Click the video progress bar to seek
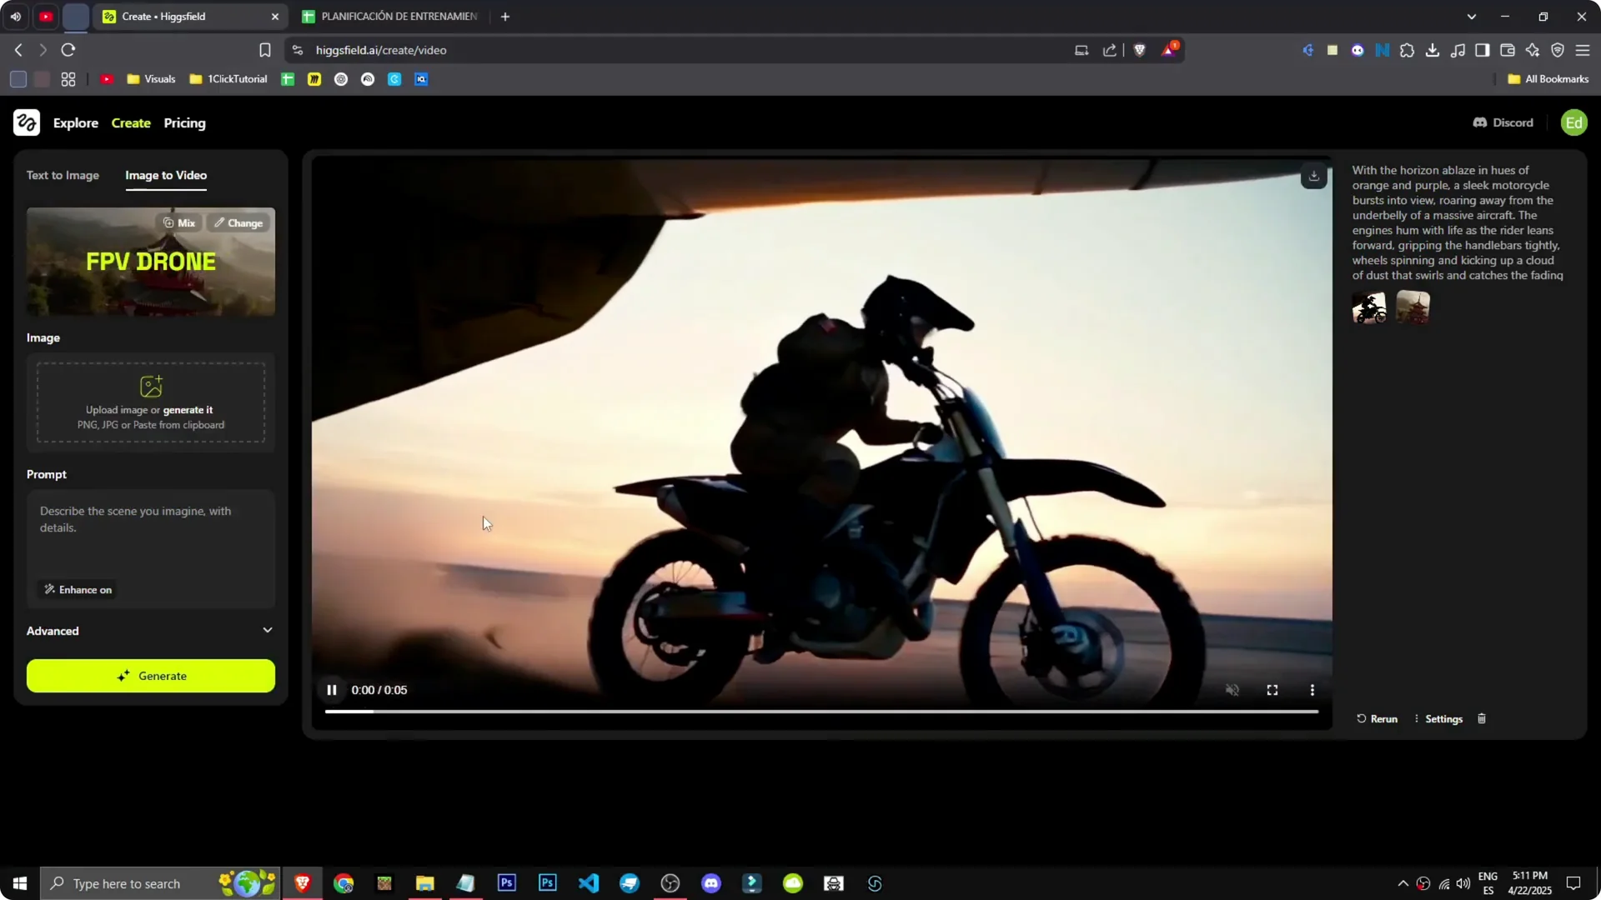 click(821, 711)
